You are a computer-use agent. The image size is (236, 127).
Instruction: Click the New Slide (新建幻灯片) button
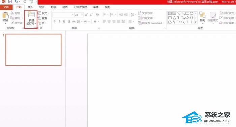click(31, 19)
